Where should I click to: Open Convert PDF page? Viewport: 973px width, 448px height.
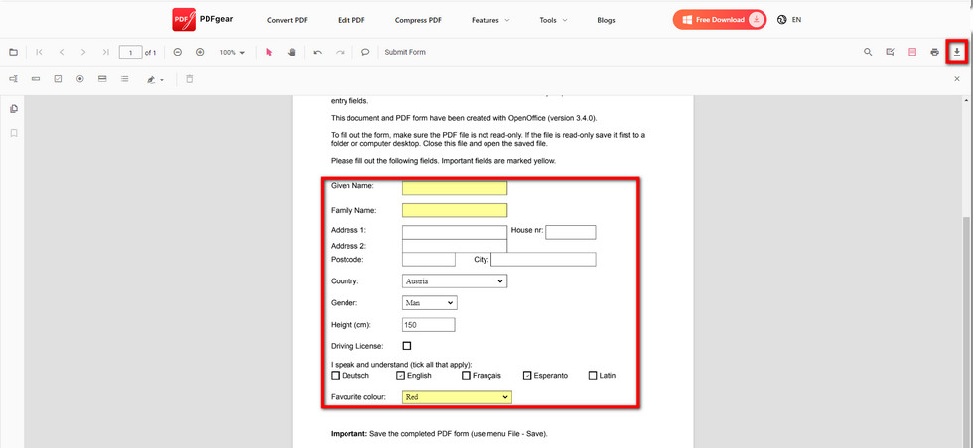[287, 20]
